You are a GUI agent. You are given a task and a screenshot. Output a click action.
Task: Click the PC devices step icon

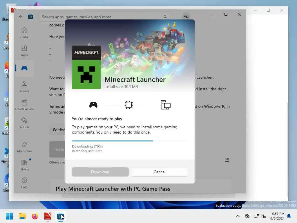point(165,105)
